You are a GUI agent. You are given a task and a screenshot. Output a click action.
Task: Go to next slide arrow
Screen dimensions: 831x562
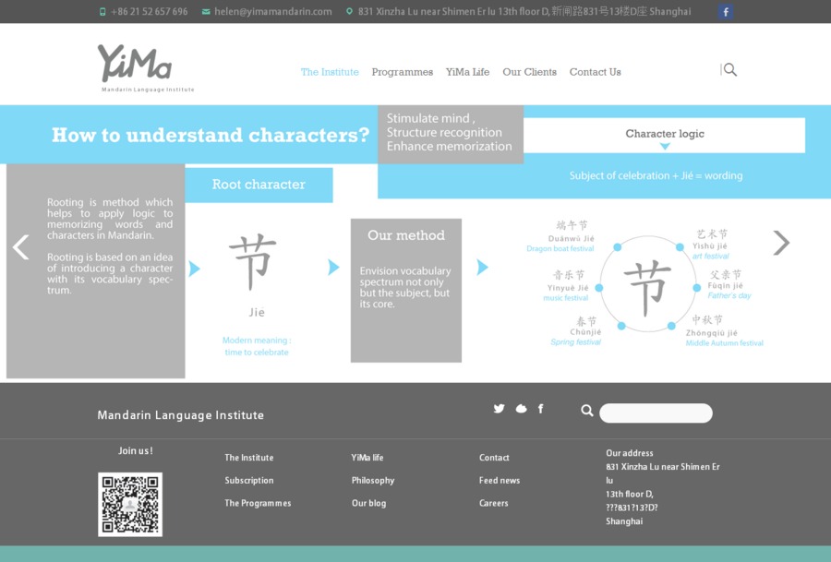click(781, 243)
